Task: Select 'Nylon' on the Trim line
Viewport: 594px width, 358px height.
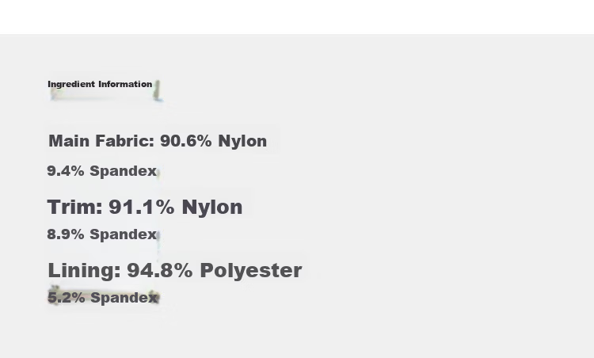Action: tap(212, 207)
